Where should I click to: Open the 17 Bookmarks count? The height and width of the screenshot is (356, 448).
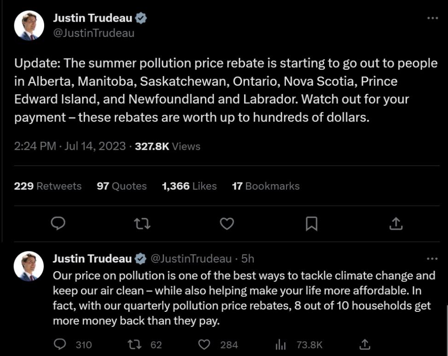pos(266,186)
